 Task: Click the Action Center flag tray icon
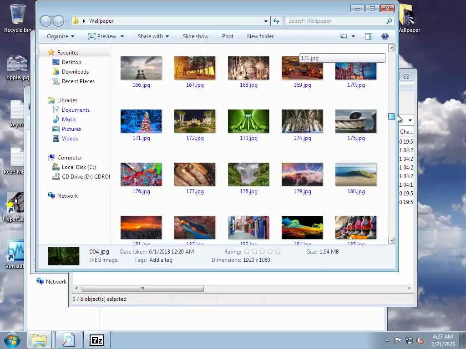398,340
